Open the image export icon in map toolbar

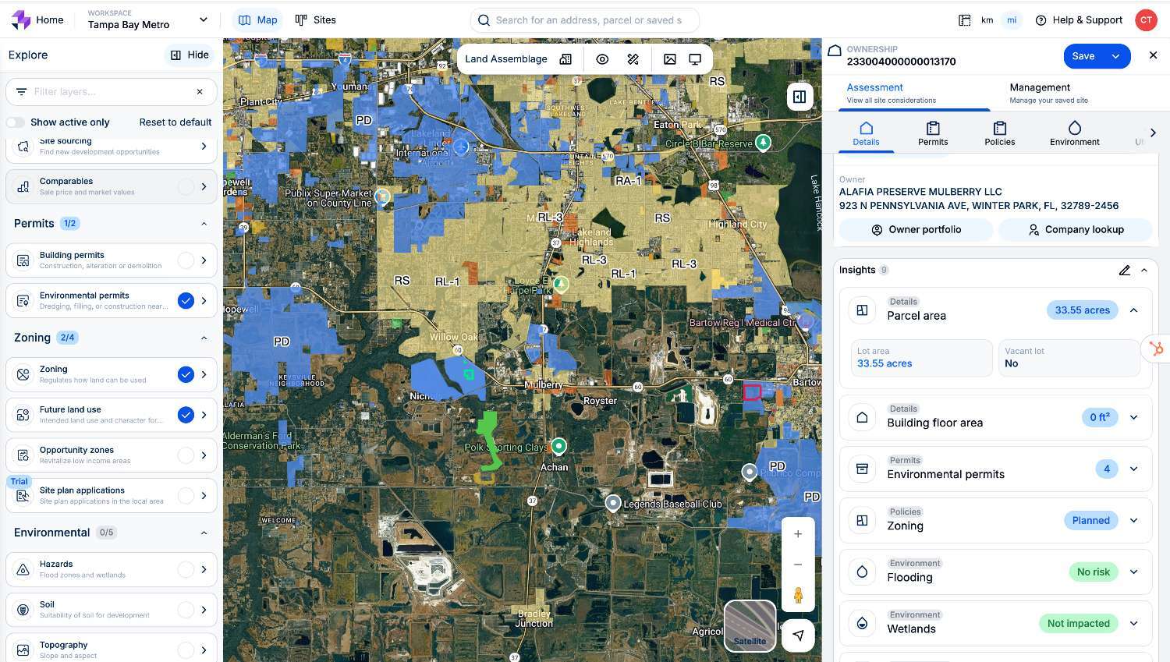(x=669, y=59)
